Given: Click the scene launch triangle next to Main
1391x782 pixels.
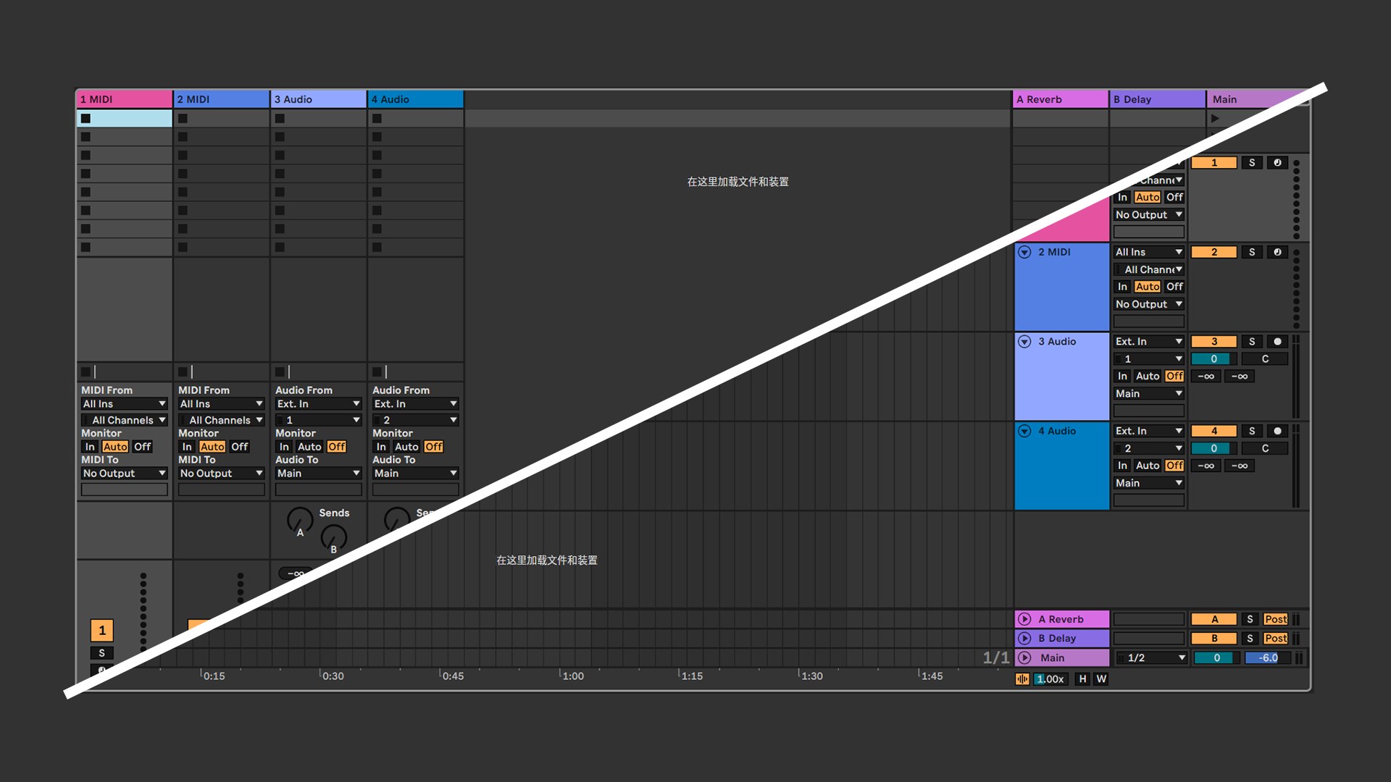Looking at the screenshot, I should [x=1216, y=118].
